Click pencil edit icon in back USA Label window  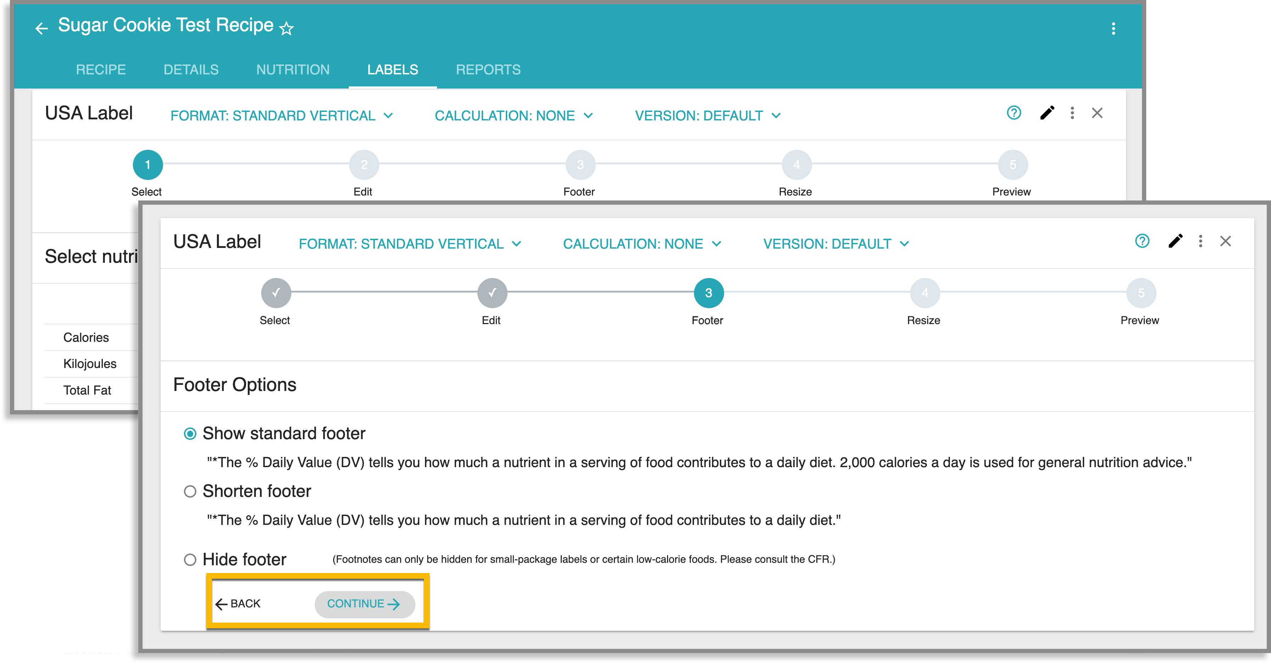1047,113
